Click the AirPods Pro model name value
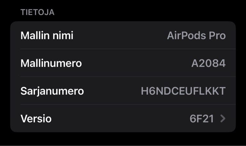 coord(196,36)
